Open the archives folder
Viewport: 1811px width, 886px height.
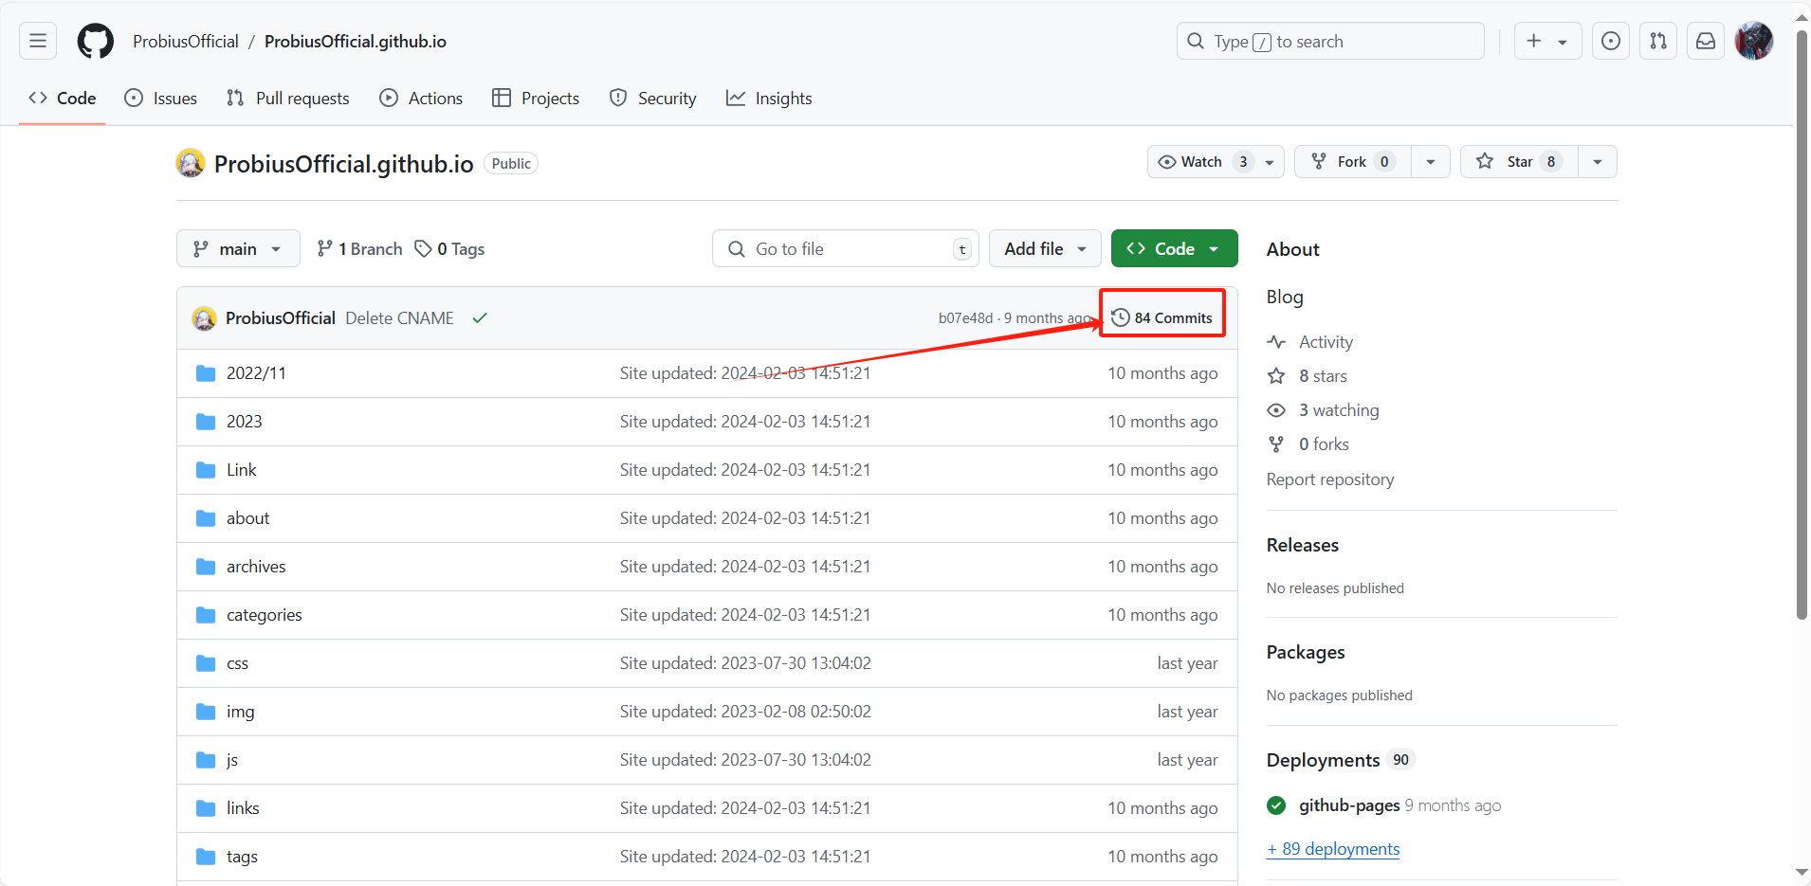[256, 567]
